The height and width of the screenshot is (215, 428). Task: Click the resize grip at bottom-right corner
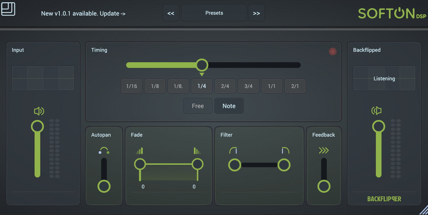pos(423,210)
